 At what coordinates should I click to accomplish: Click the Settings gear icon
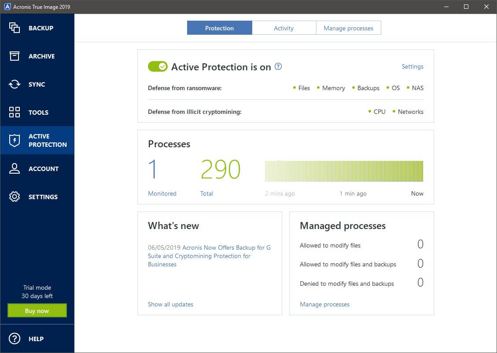[x=14, y=197]
